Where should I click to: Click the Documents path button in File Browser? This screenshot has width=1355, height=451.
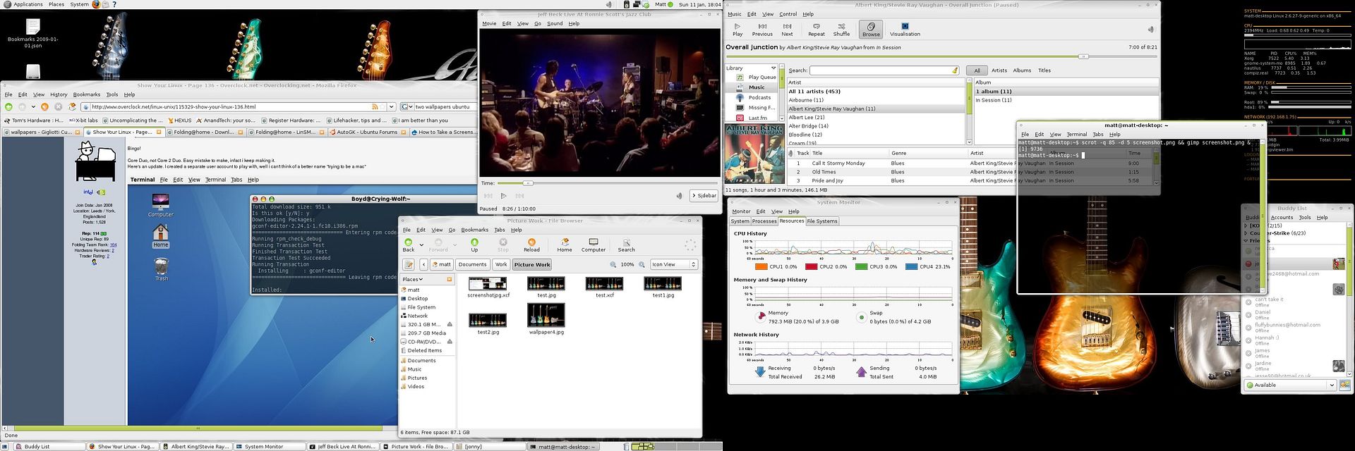coord(472,264)
